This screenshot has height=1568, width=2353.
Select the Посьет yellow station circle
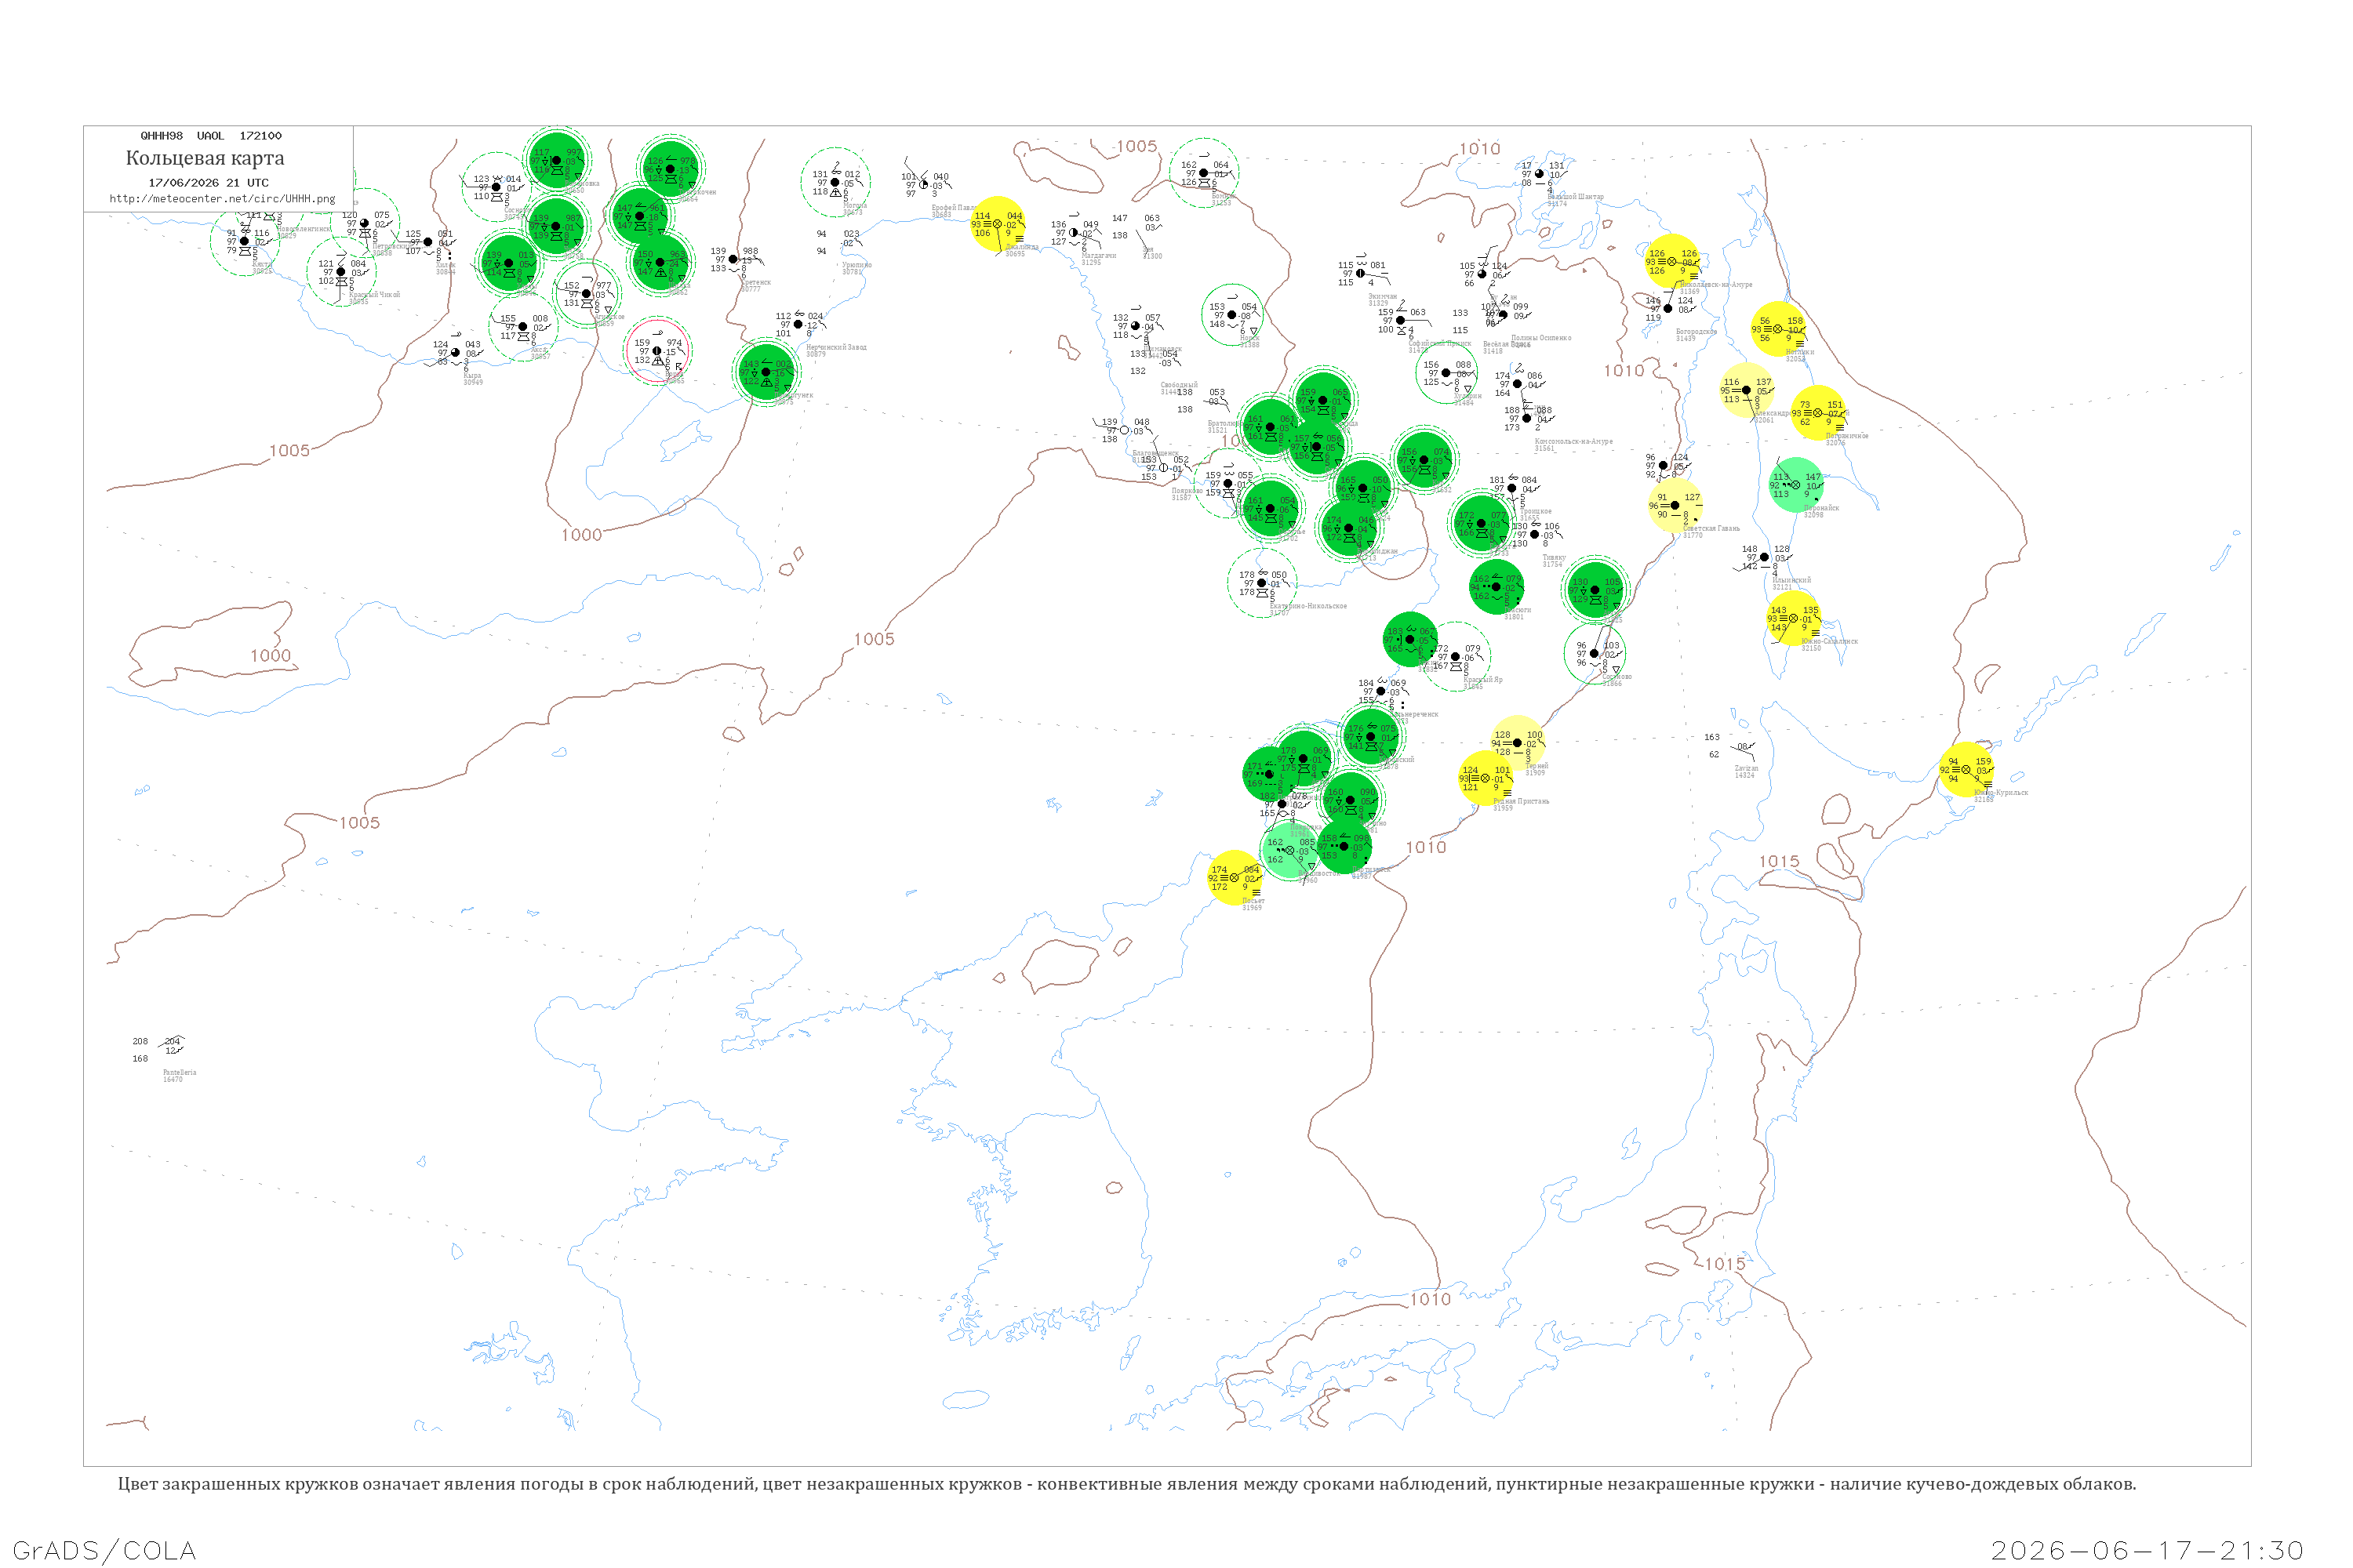1235,878
